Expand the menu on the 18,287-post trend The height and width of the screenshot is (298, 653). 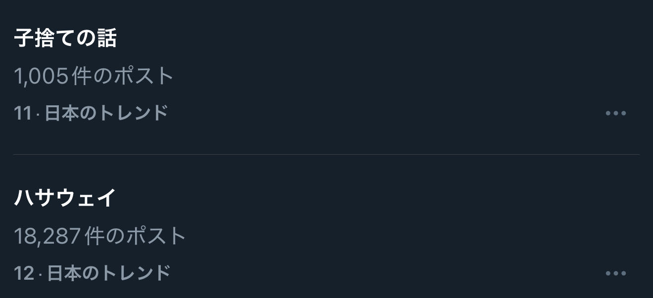[616, 273]
